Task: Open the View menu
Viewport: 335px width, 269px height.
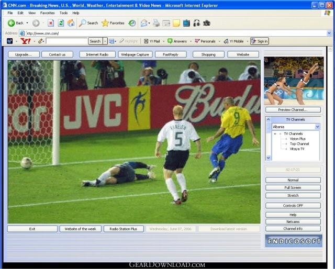Action: coord(32,13)
